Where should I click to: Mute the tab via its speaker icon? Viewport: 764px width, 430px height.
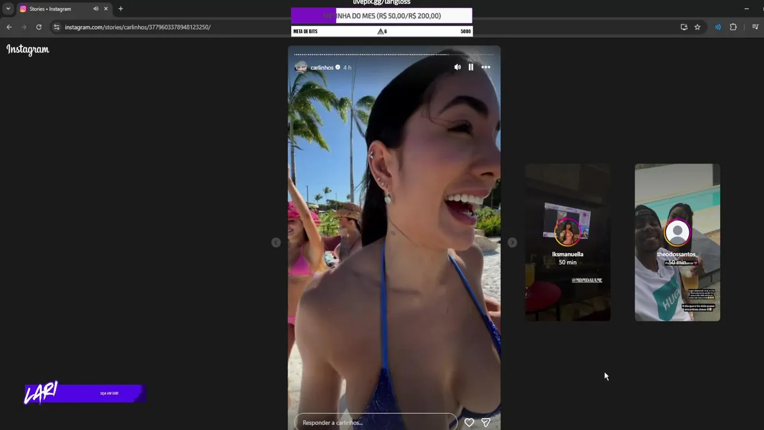[95, 9]
